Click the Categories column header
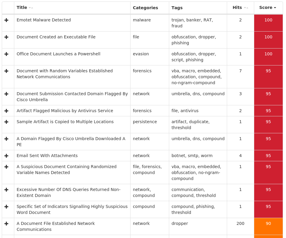Screen dimensions: 286x238 145,8
